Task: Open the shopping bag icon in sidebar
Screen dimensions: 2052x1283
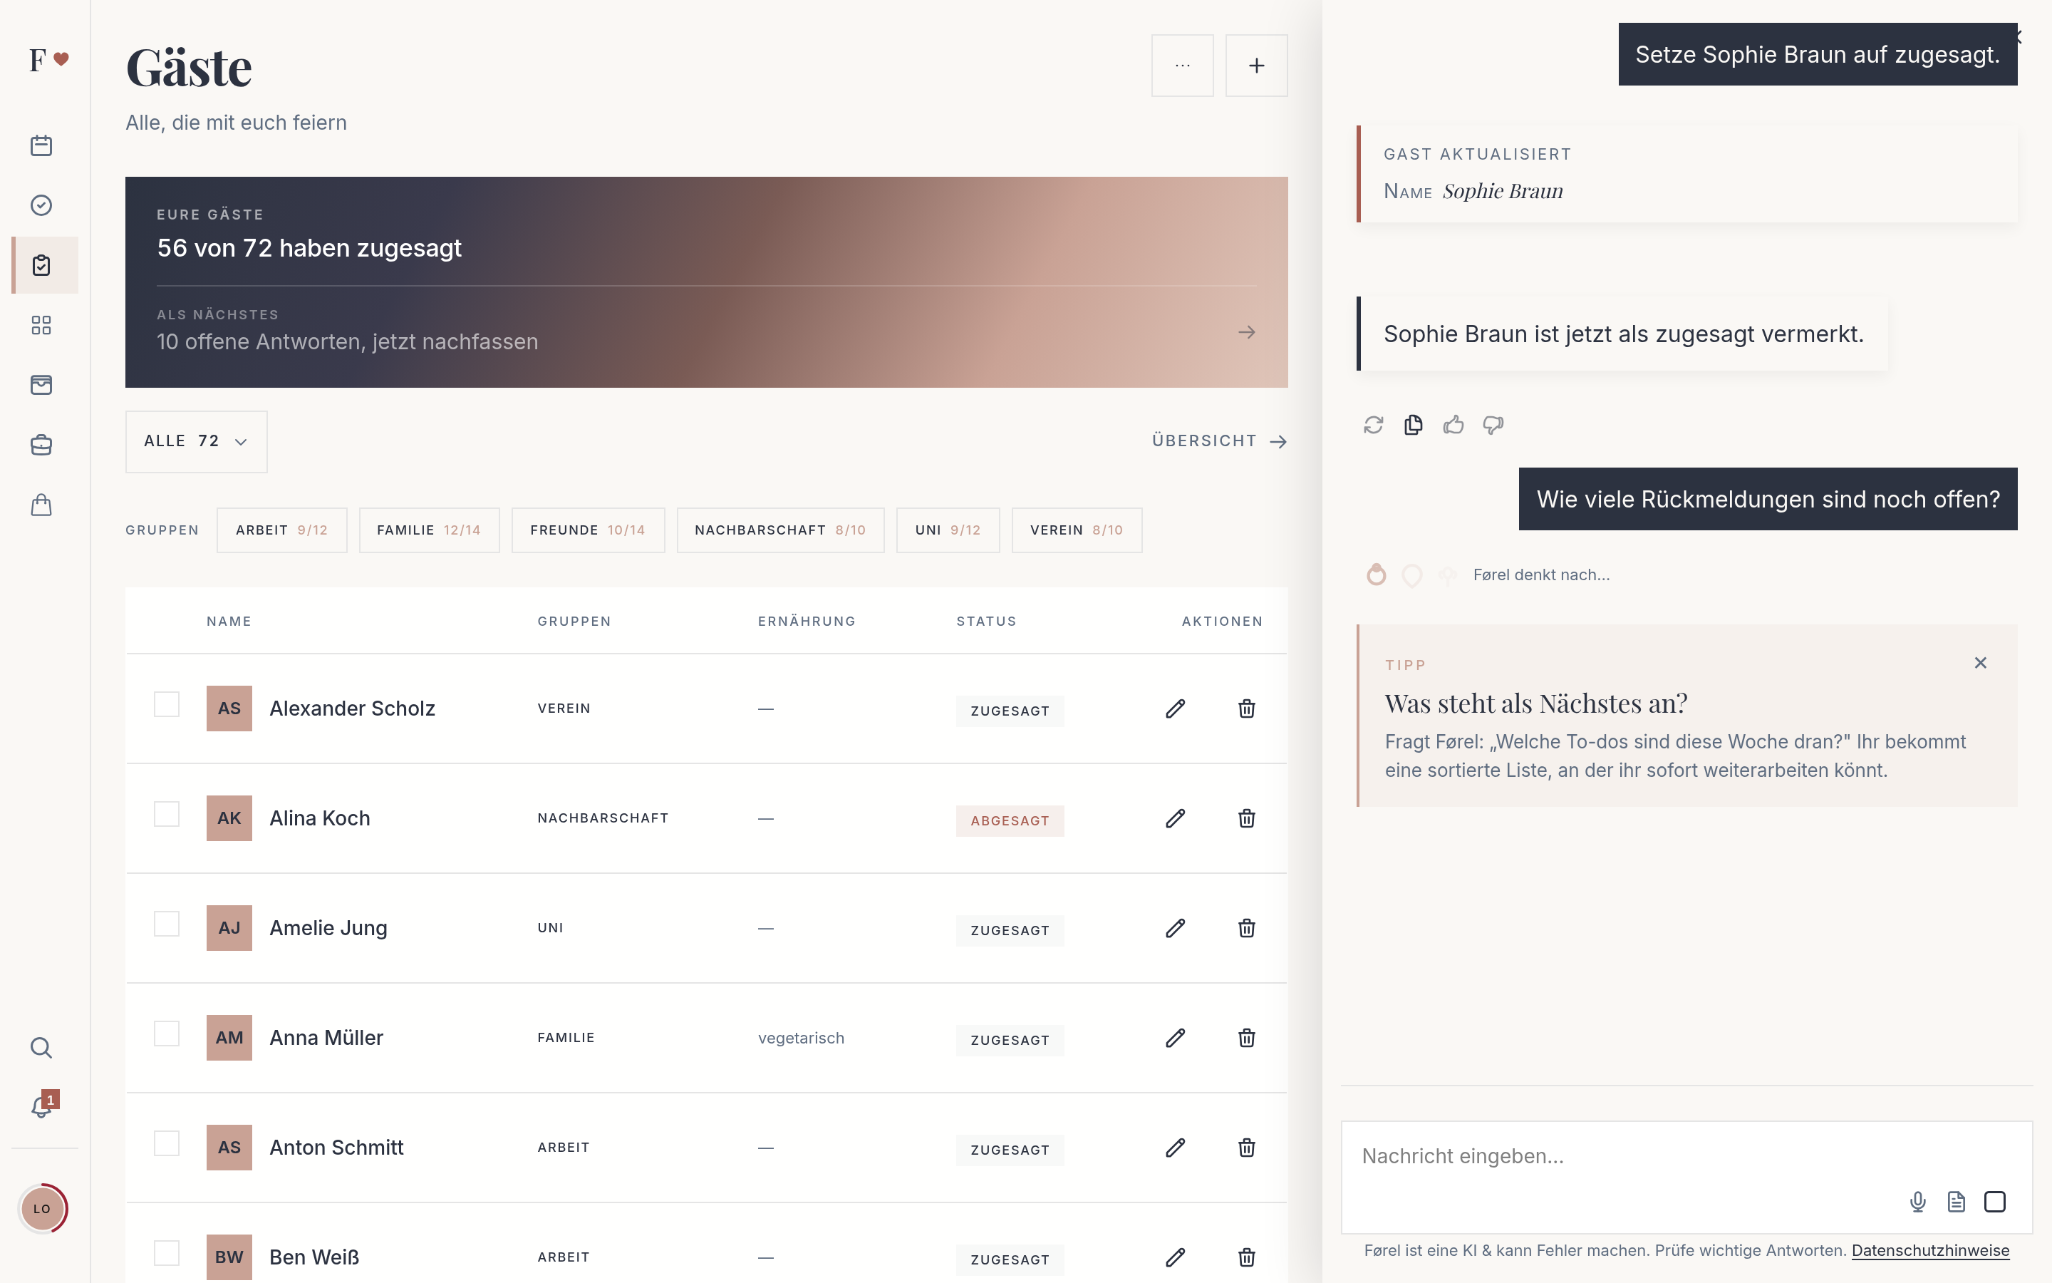Action: coord(41,505)
